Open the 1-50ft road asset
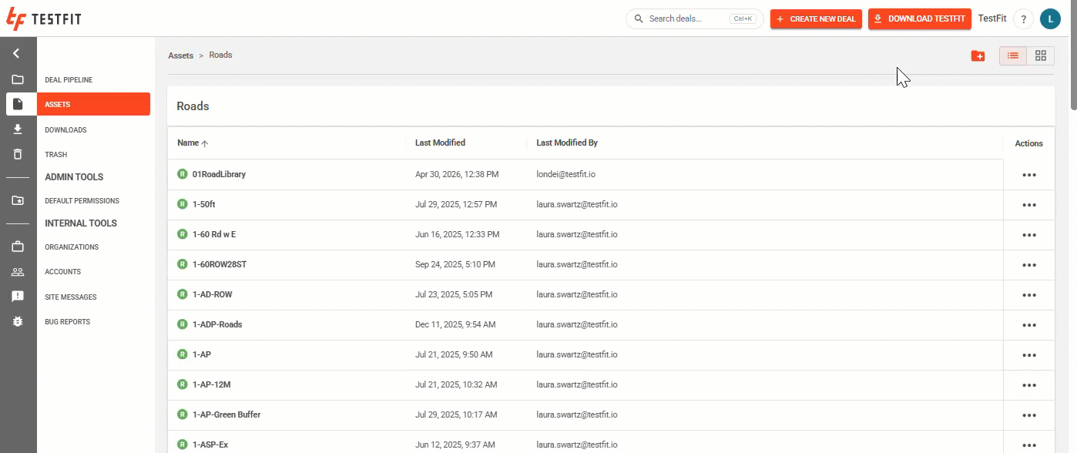 coord(203,204)
